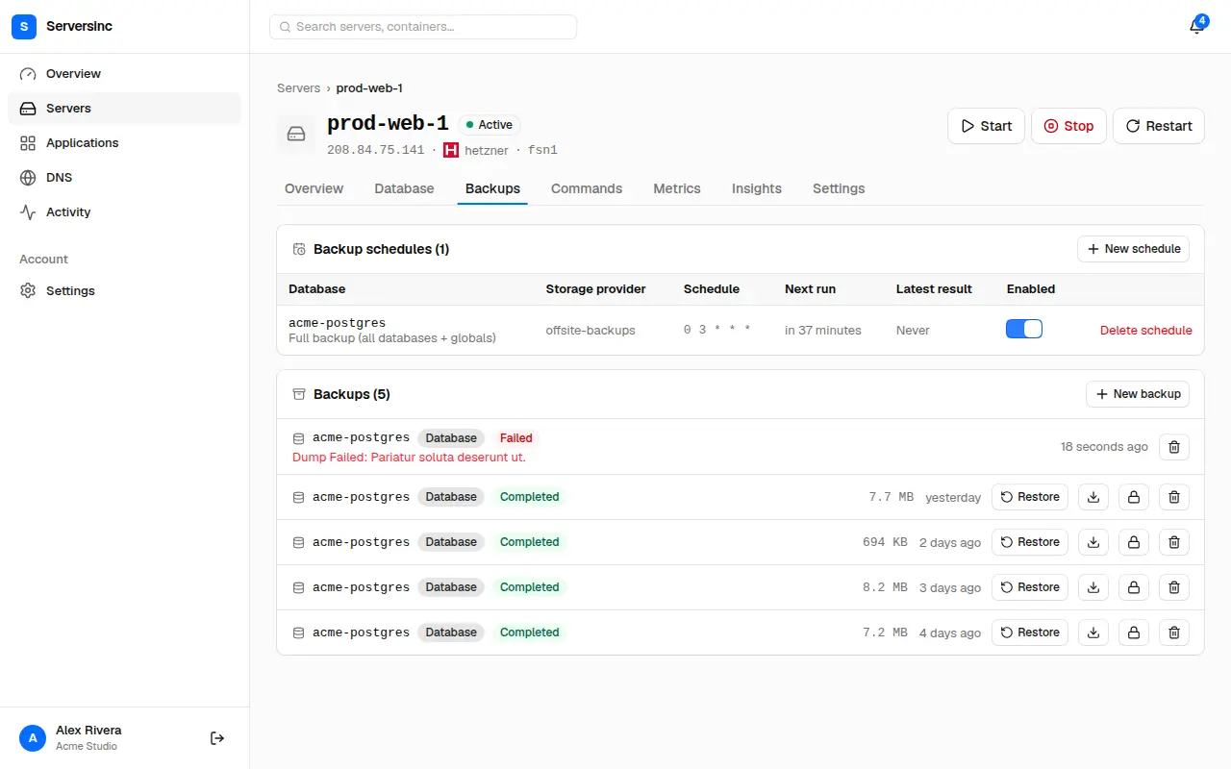Open Applications in the sidebar
The image size is (1231, 769).
125,143
